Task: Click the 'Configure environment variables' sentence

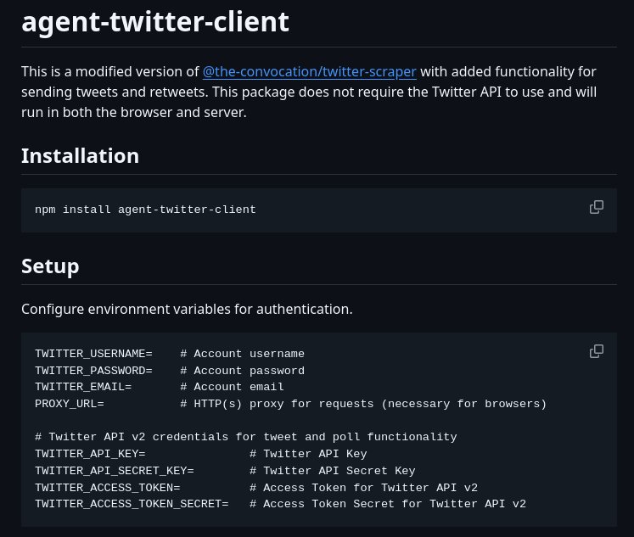Action: pyautogui.click(x=187, y=309)
